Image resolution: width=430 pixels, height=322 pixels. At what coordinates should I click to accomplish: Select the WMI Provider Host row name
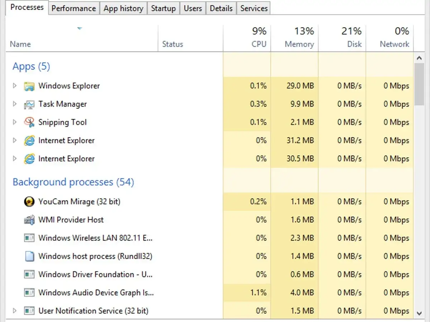click(x=71, y=220)
